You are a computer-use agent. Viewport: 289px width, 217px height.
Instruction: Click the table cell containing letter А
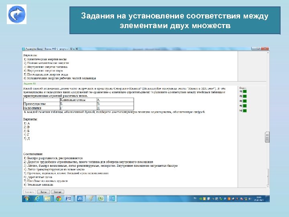pos(115,100)
